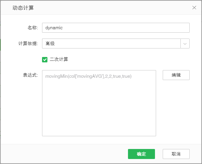Click the 二次计算 checkbox label text
Image resolution: width=202 pixels, height=164 pixels.
coord(59,59)
